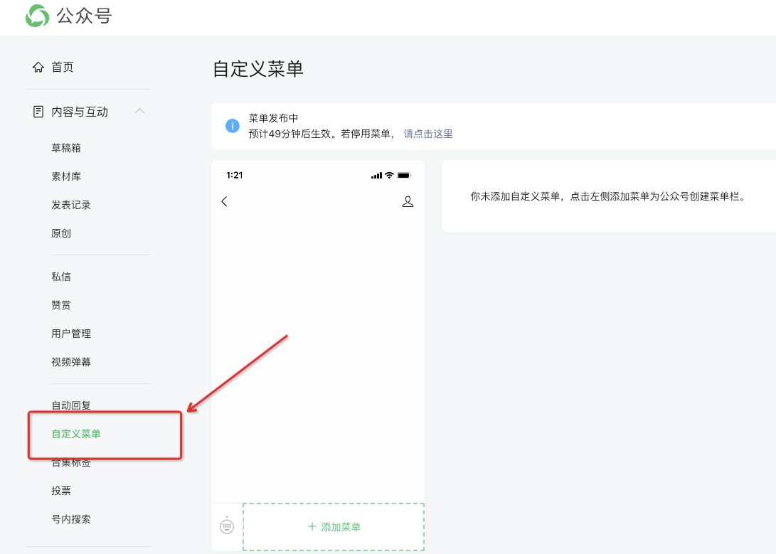Click the 请点击这里 link to stop menu
The image size is (776, 554).
pyautogui.click(x=428, y=134)
